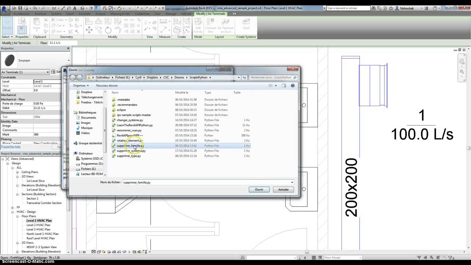Switch to the Add-Ins ribbon tab
The height and width of the screenshot is (265, 471).
pyautogui.click(x=186, y=14)
